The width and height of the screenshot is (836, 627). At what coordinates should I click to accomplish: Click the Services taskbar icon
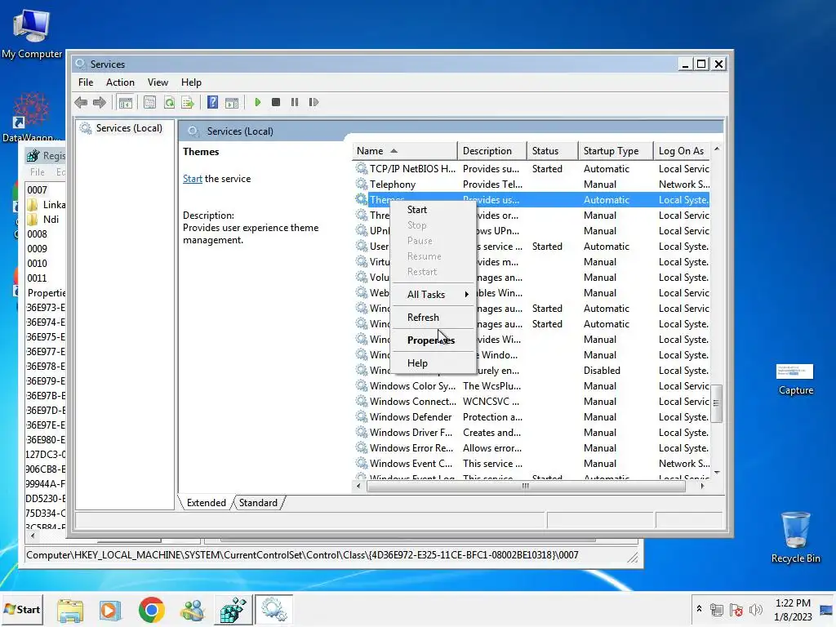(x=274, y=610)
